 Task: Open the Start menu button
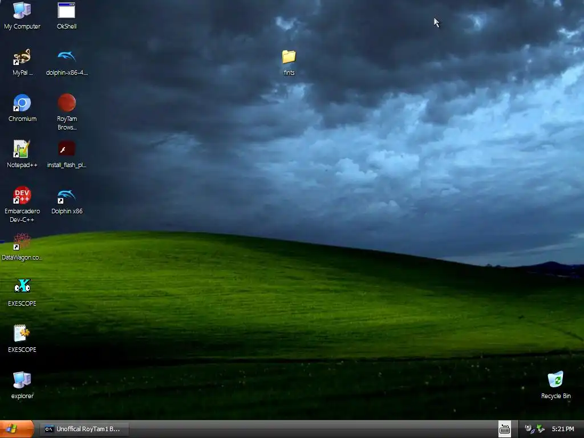point(17,429)
